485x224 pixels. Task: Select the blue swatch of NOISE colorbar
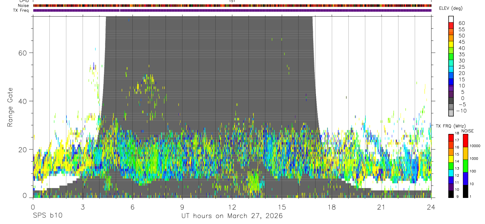pos(465,178)
